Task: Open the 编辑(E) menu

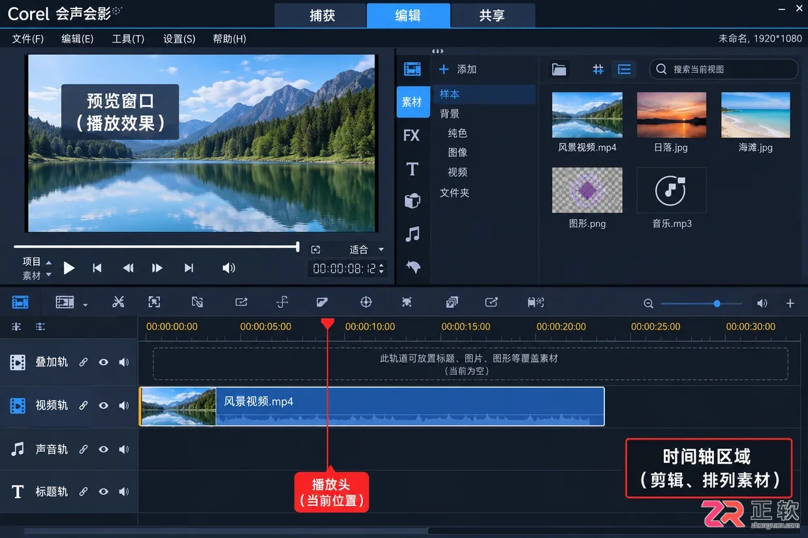Action: click(78, 38)
